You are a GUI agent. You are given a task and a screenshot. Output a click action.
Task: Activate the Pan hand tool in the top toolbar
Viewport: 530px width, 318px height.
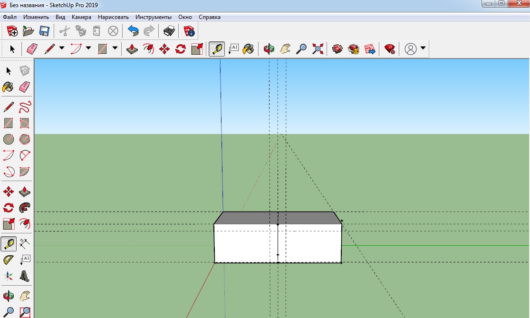pos(285,49)
